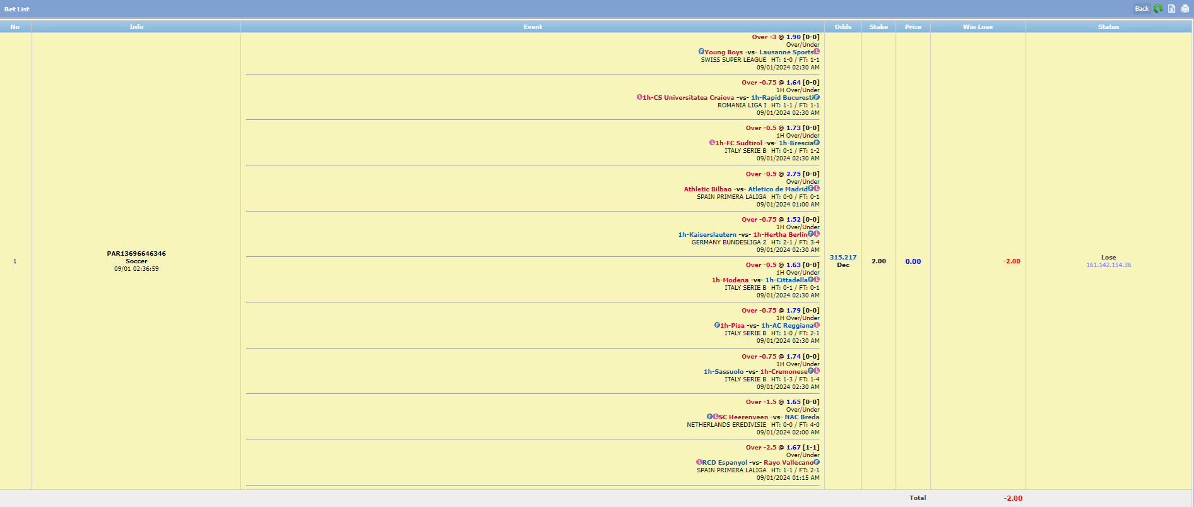
Task: Click the F badge before 1h-Pisa
Action: (717, 325)
